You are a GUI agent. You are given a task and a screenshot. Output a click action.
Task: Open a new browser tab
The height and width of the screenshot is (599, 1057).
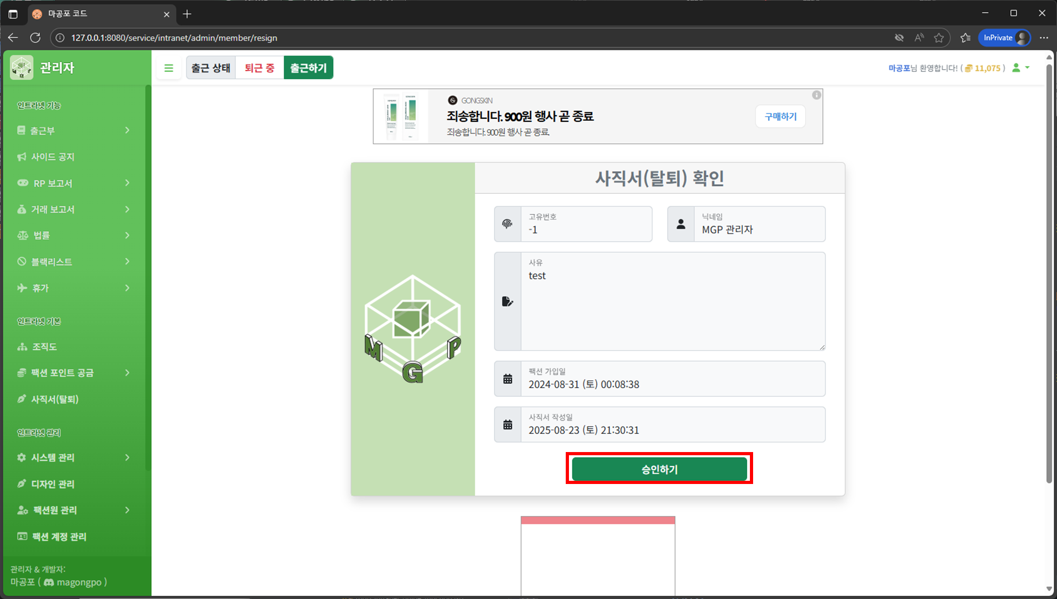point(187,14)
